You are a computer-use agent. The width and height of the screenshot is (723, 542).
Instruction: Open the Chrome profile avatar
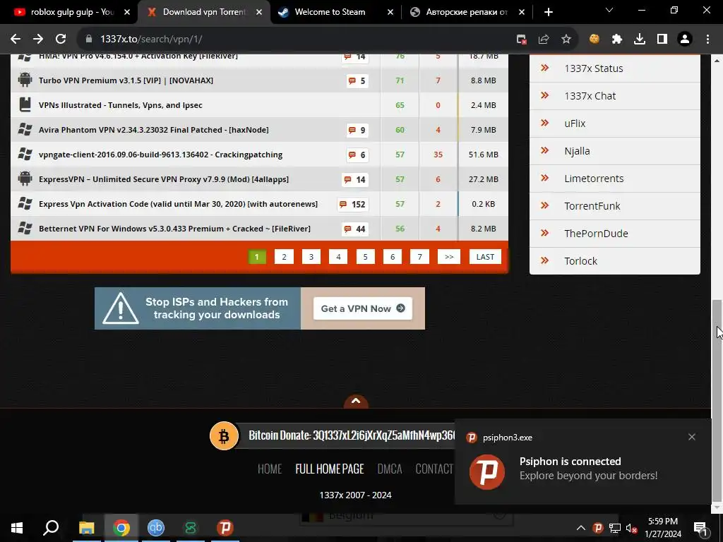(x=685, y=40)
